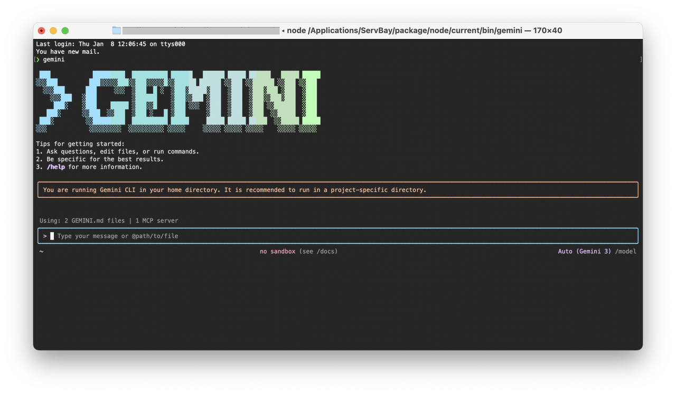The image size is (676, 394).
Task: Click the /help command text
Action: pyautogui.click(x=56, y=167)
